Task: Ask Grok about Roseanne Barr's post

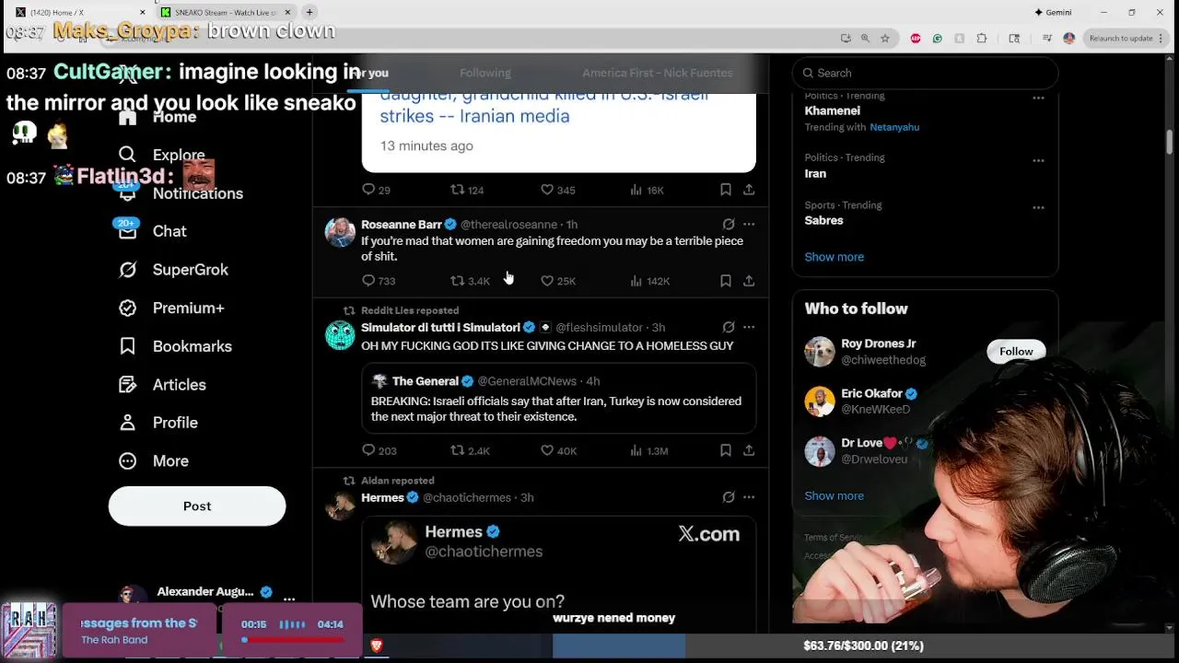Action: (x=729, y=224)
